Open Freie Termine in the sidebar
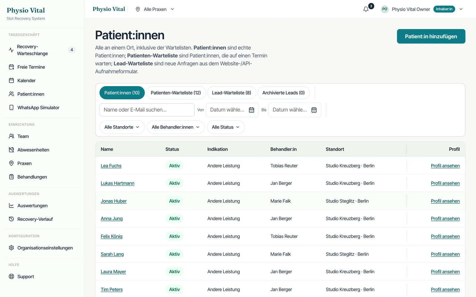476x297 pixels. click(42, 67)
